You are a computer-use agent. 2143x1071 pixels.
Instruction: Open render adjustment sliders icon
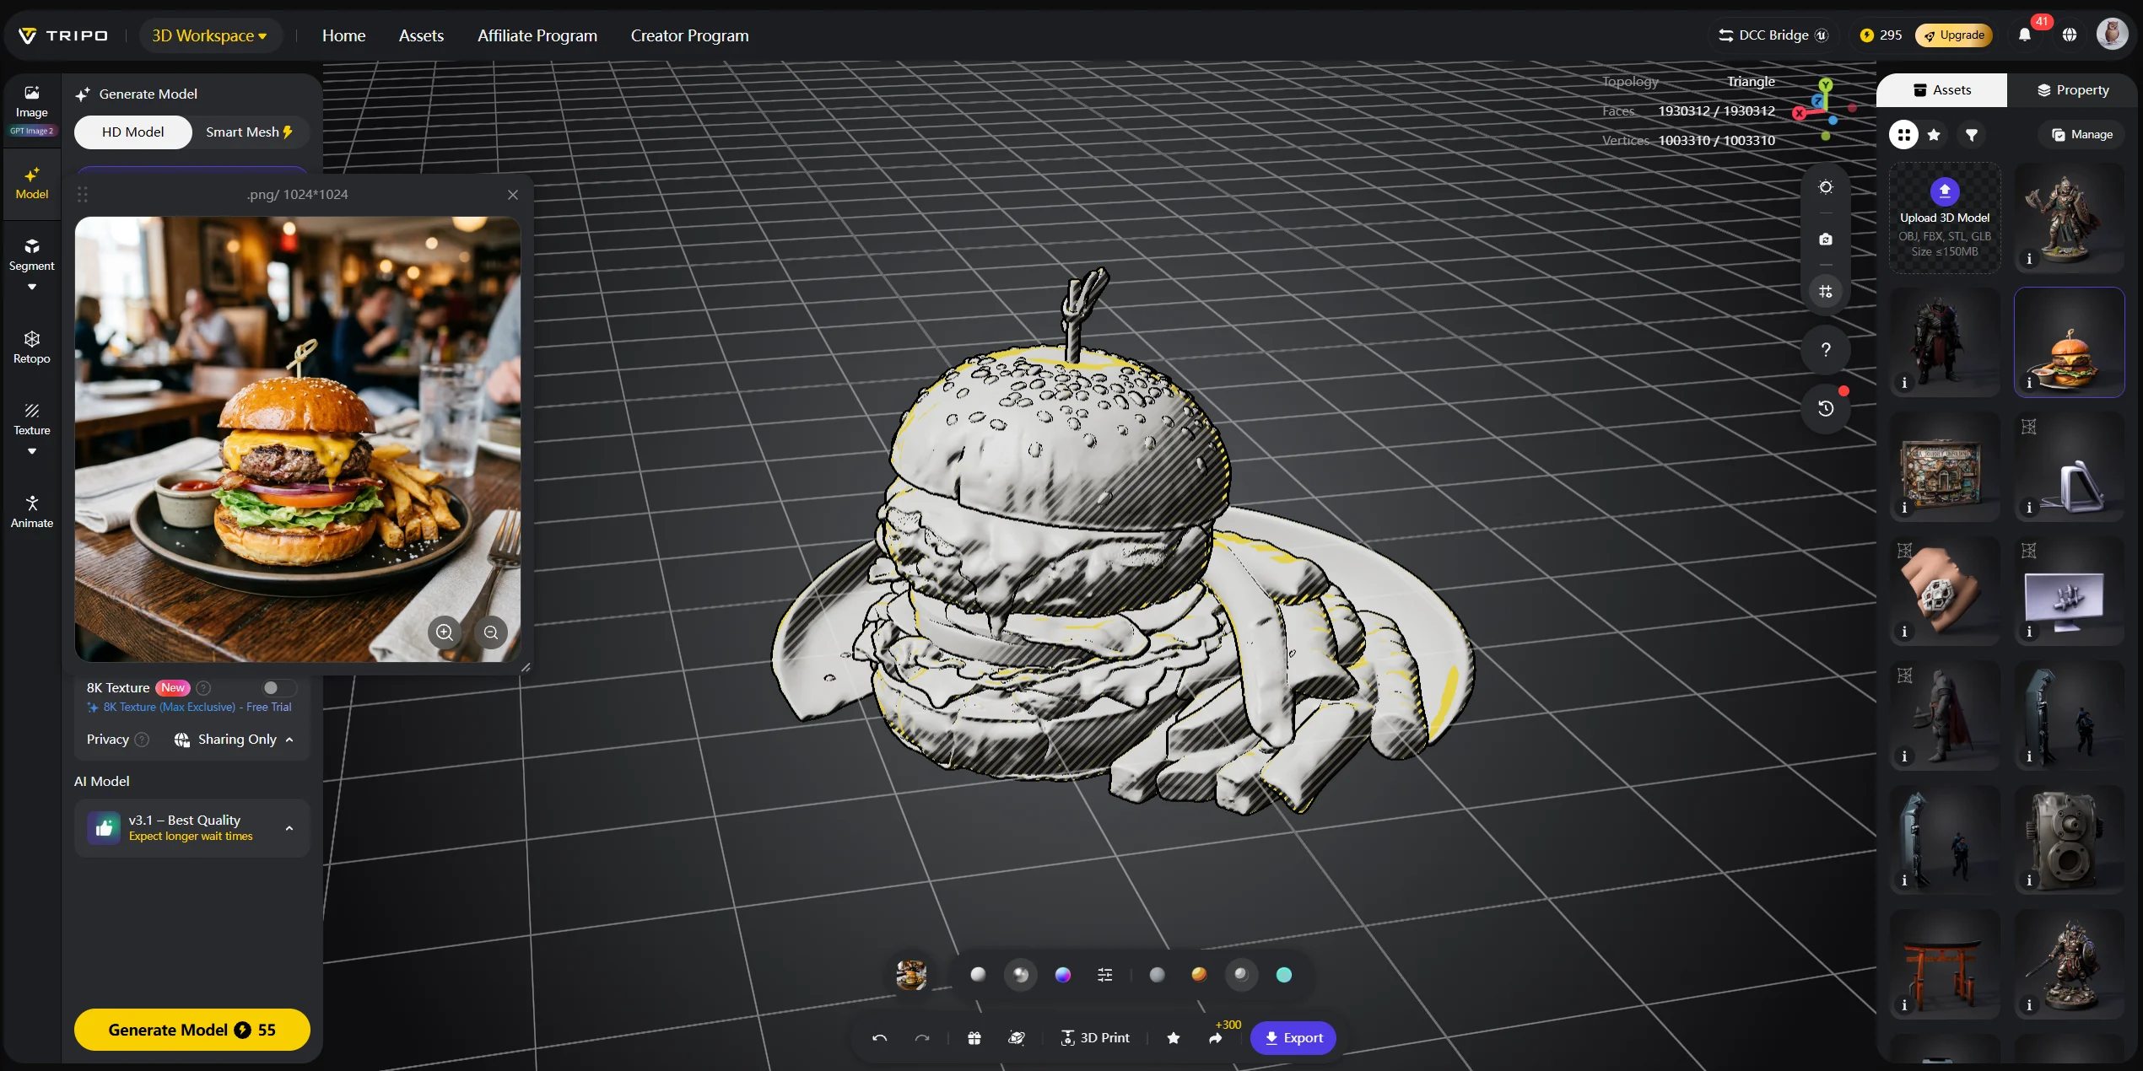pos(1105,975)
